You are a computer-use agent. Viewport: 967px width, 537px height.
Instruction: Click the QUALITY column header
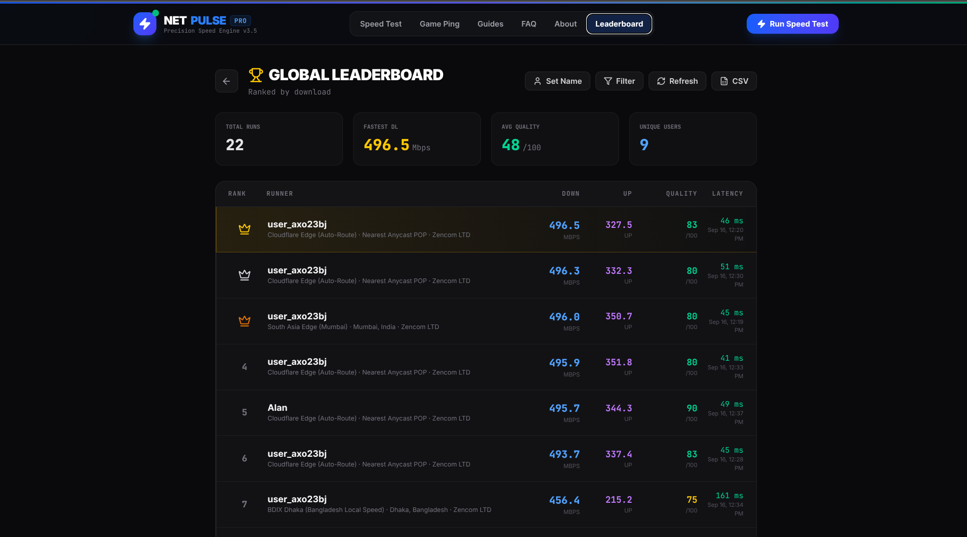(x=681, y=194)
